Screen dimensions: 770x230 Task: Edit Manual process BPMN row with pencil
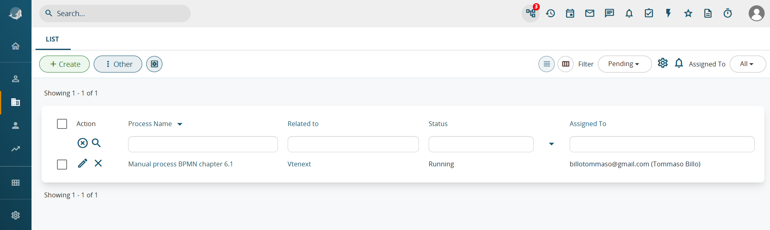(x=82, y=163)
